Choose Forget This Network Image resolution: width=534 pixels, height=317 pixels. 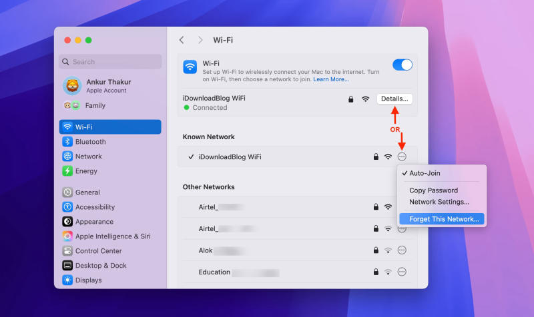443,219
